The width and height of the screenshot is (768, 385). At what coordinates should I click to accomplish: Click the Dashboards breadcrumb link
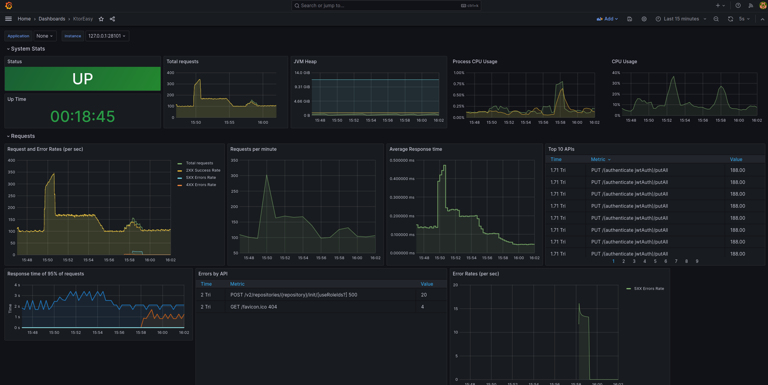point(52,19)
